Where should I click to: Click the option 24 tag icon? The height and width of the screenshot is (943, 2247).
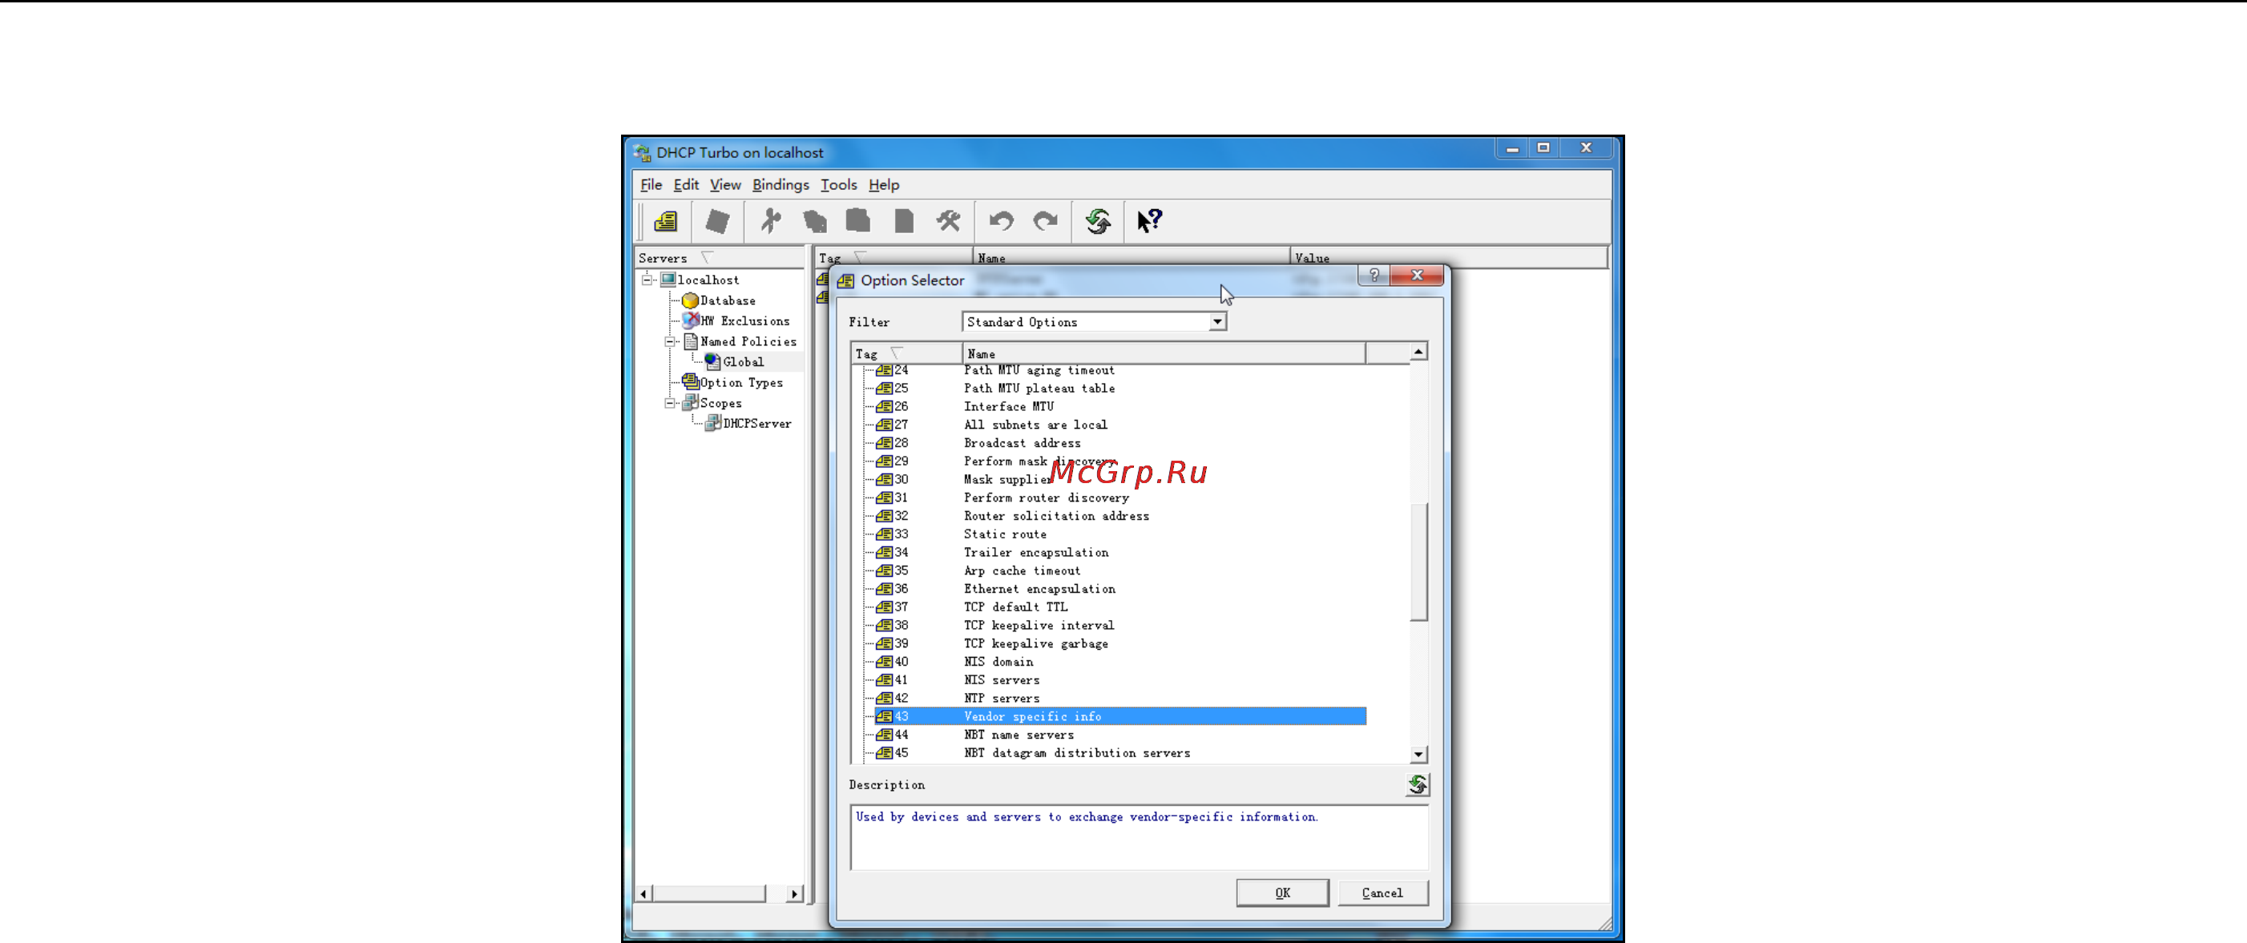(884, 371)
